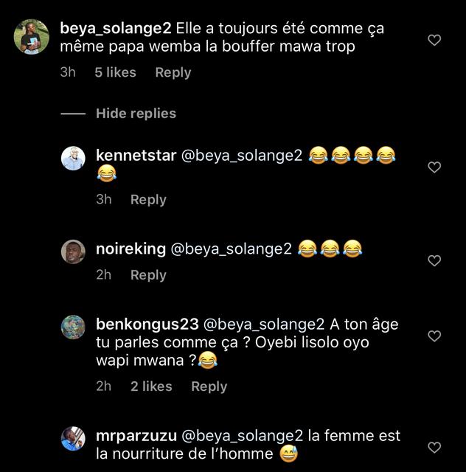Reply to noireking's comment

pyautogui.click(x=148, y=275)
